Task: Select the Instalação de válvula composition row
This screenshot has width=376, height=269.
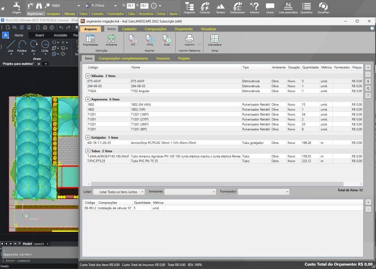Action: [x=223, y=208]
